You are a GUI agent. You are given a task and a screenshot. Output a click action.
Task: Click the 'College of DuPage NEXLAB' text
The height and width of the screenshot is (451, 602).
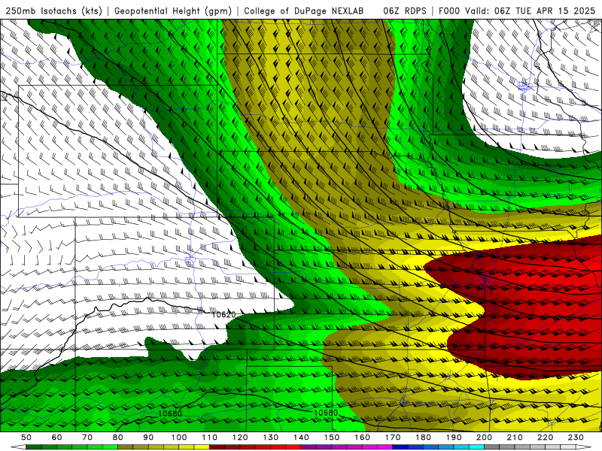[x=304, y=11]
